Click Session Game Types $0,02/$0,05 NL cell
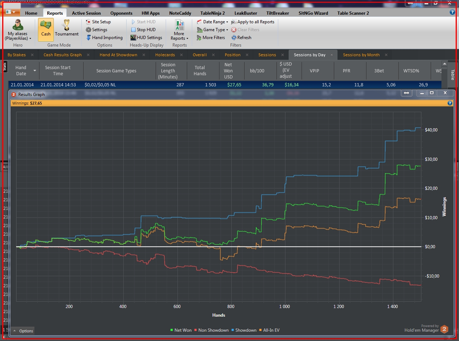This screenshot has width=459, height=341. (120, 85)
